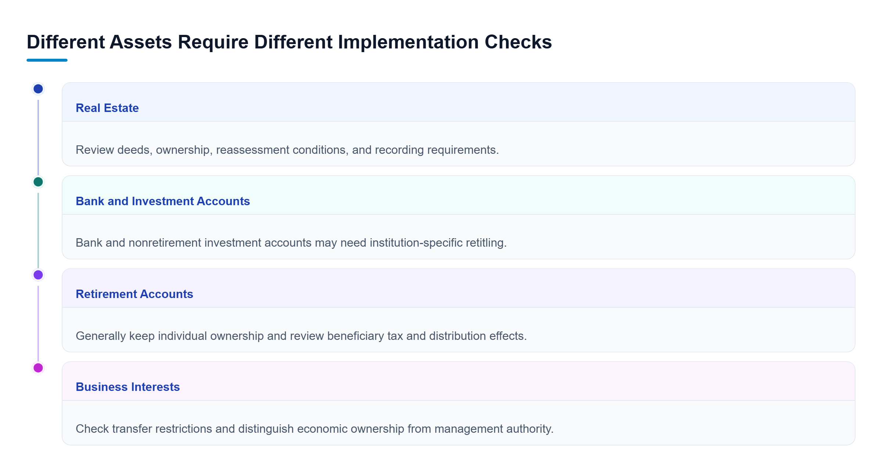Click the text 'Review deeds, ownership, reassessment conditions'
This screenshot has height=472, width=882.
click(x=212, y=150)
